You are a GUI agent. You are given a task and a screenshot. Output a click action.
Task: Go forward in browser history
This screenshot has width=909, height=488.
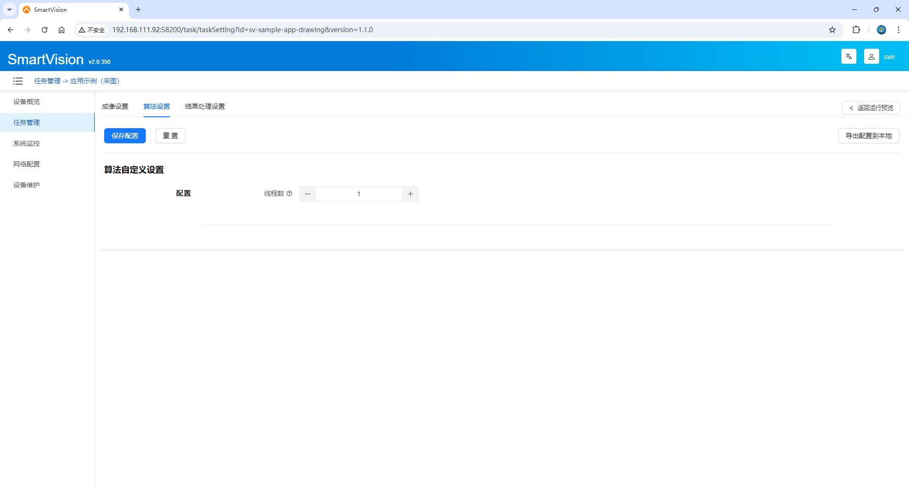[27, 30]
